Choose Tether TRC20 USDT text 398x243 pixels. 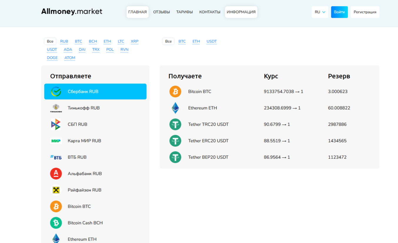tap(208, 124)
